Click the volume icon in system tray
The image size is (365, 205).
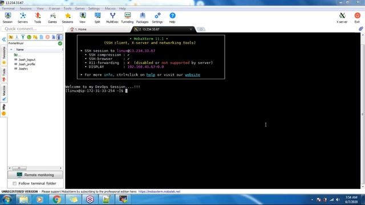pyautogui.click(x=338, y=200)
